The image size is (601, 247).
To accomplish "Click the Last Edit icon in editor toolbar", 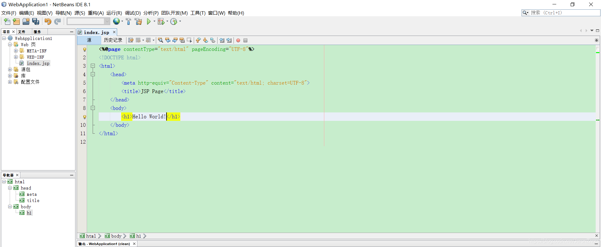I will (x=131, y=40).
